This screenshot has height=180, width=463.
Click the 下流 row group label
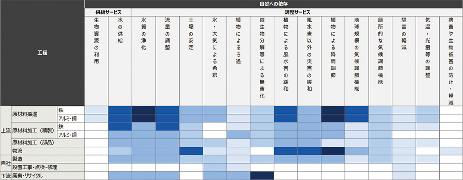(5, 176)
